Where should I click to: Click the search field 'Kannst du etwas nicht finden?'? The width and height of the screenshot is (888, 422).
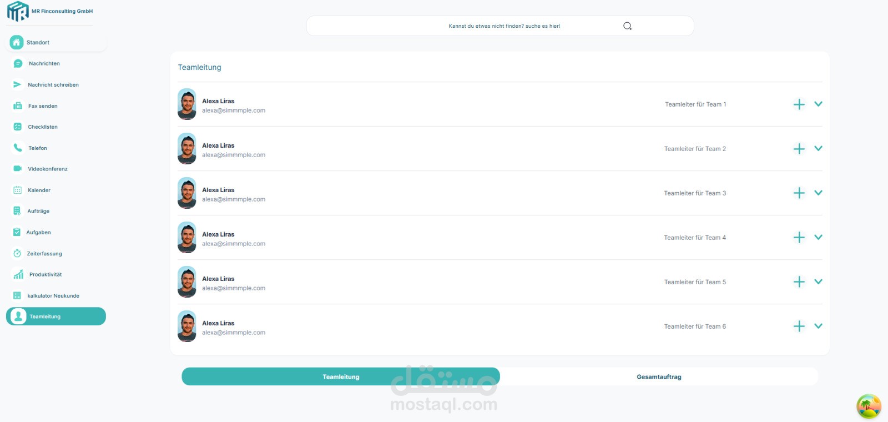tap(500, 26)
